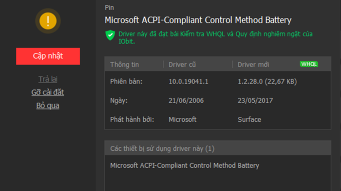Image resolution: width=341 pixels, height=191 pixels.
Task: Click new driver date 23/05/2017
Action: click(x=255, y=100)
